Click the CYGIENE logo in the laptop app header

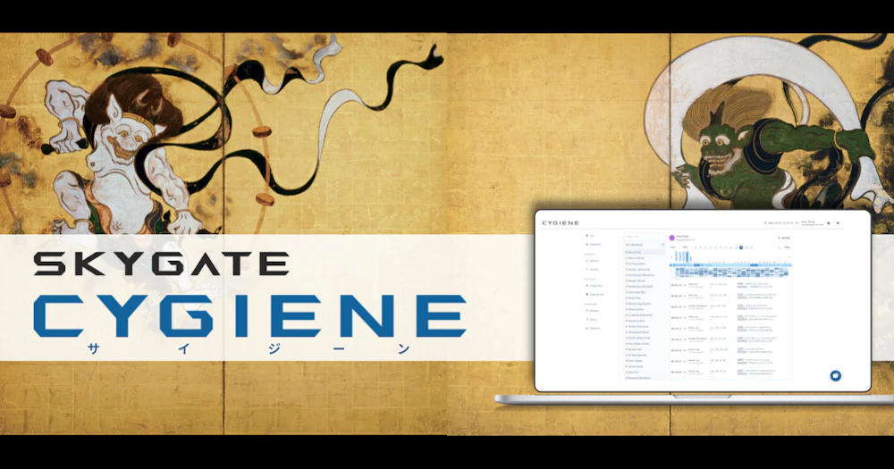pyautogui.click(x=561, y=222)
